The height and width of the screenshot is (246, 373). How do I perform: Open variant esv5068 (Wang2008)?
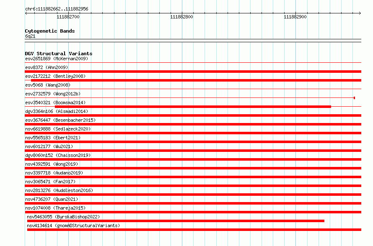(48, 85)
